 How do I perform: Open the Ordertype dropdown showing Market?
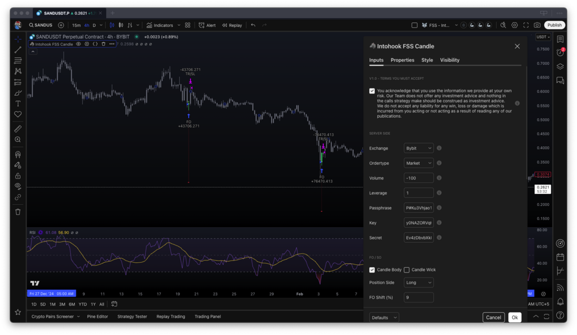pos(419,163)
